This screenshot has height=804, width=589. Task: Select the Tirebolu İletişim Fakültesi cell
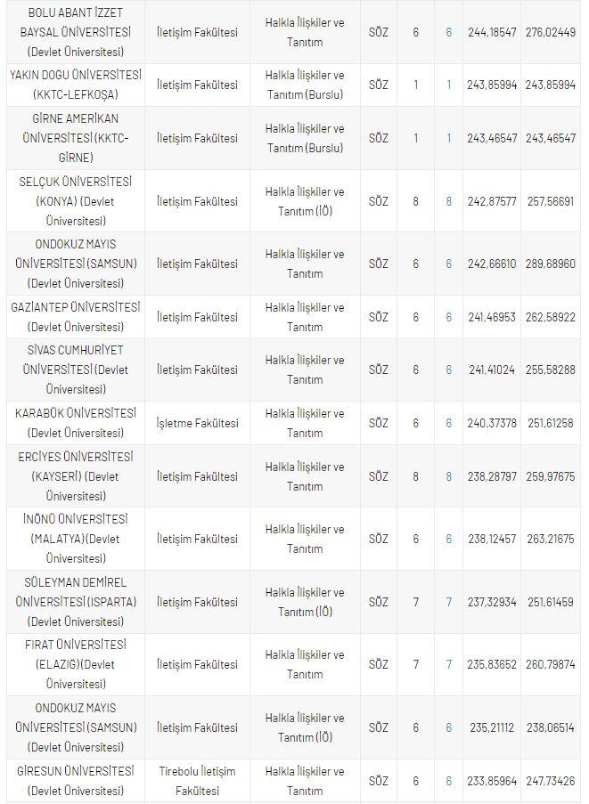(x=197, y=781)
